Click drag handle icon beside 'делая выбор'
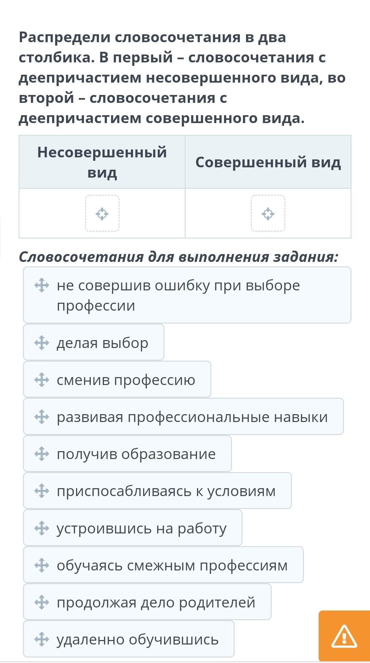Viewport: 370px width, 663px height. (41, 342)
